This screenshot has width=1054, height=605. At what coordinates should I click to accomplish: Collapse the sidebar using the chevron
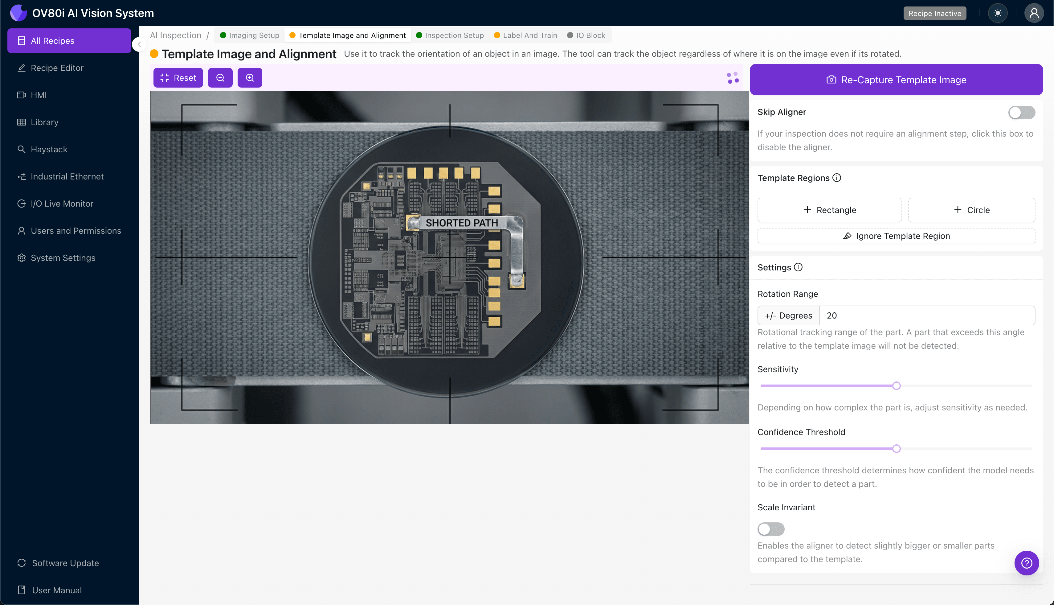[140, 44]
